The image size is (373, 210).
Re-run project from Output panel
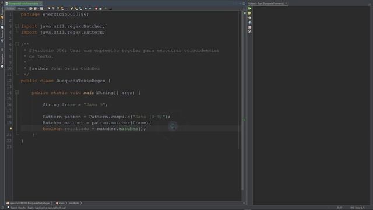click(249, 8)
